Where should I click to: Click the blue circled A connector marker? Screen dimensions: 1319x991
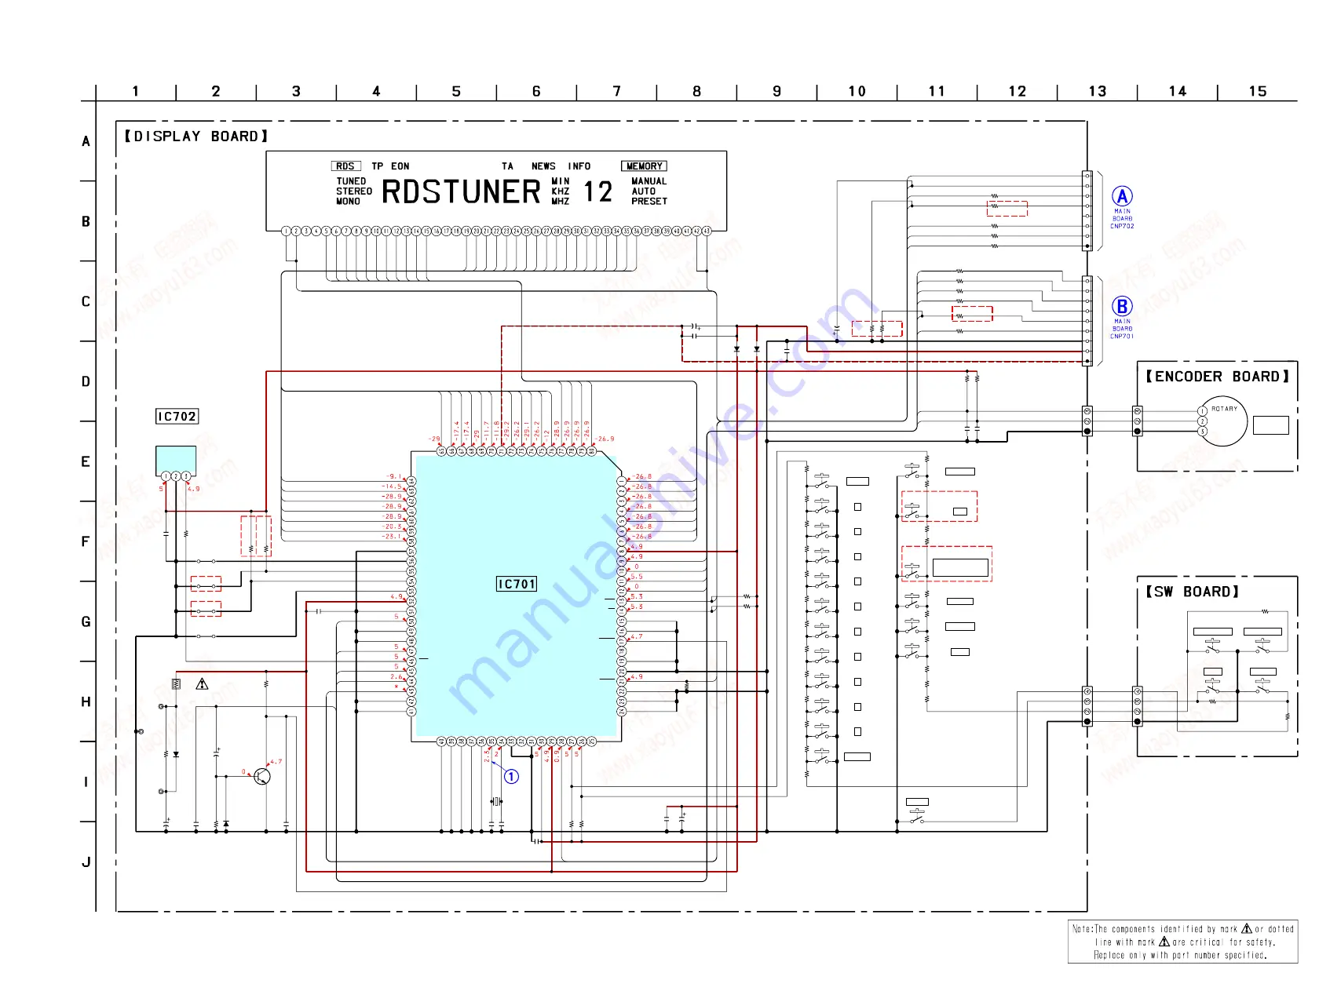pos(1122,196)
